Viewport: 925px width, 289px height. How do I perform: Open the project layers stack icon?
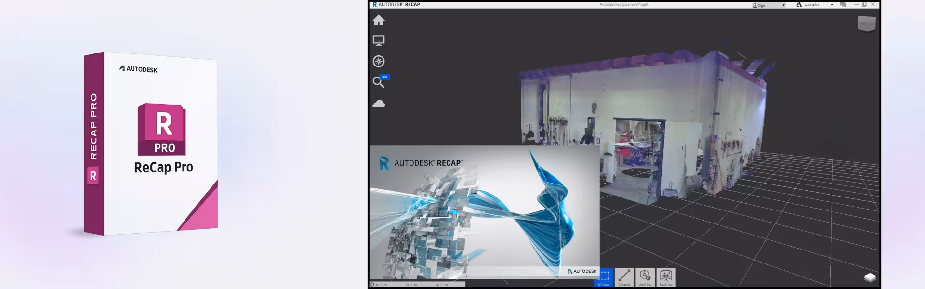pyautogui.click(x=870, y=277)
